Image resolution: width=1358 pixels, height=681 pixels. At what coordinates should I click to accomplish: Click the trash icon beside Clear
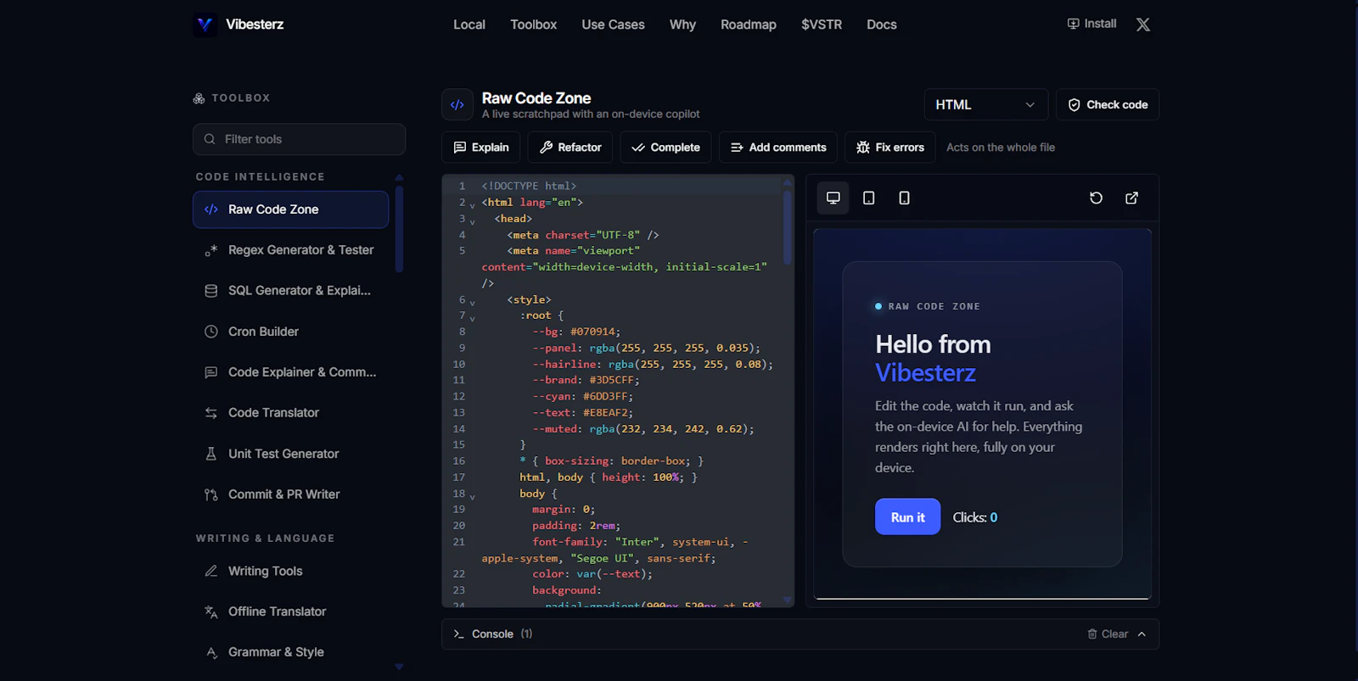[x=1092, y=634]
